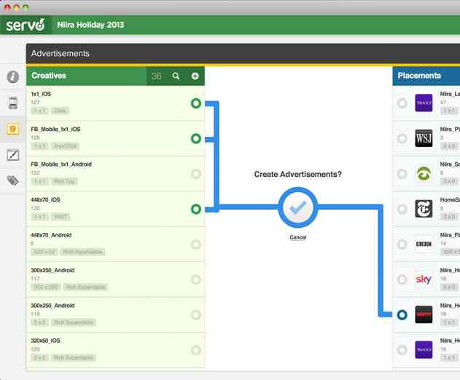Click the Sky publisher logo

click(x=424, y=280)
